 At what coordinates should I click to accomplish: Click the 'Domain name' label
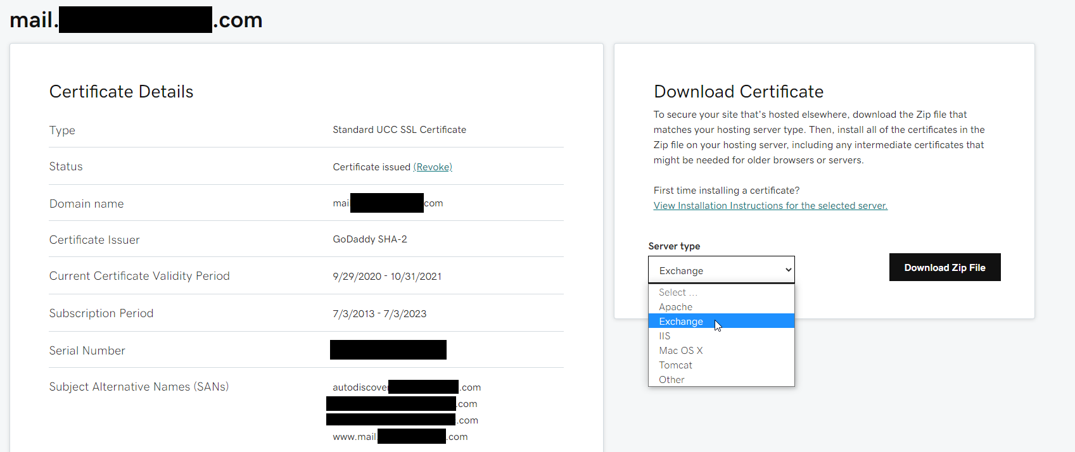tap(87, 204)
